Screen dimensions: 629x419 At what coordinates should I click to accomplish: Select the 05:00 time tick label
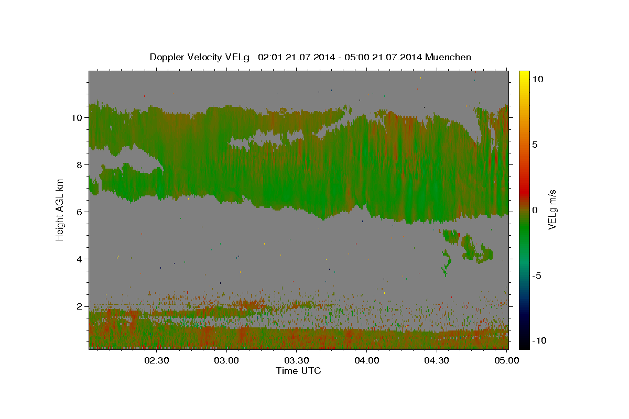coord(507,360)
